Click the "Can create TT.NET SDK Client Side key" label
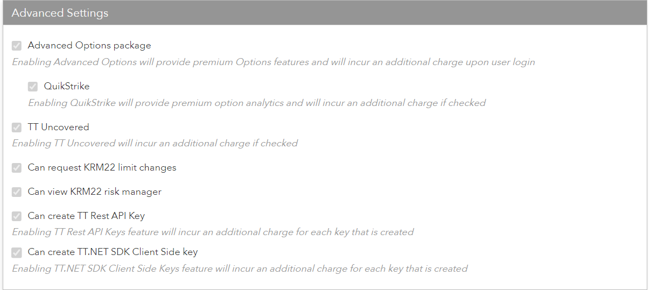Viewport: 650px width, 290px height. (113, 251)
